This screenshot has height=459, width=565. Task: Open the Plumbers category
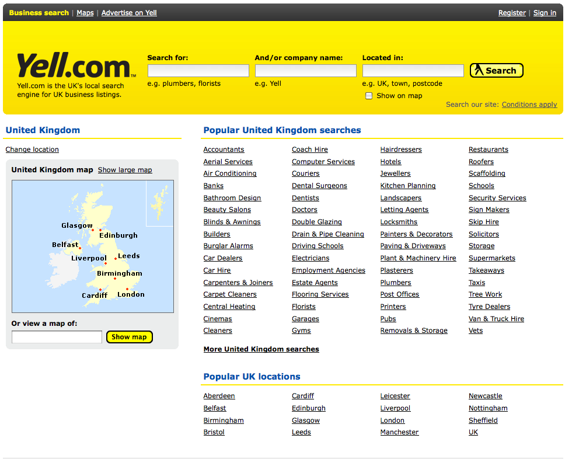[x=396, y=283]
